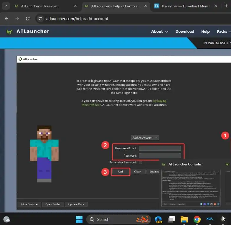Open Microsoft Edge PRE from taskbar

click(158, 219)
